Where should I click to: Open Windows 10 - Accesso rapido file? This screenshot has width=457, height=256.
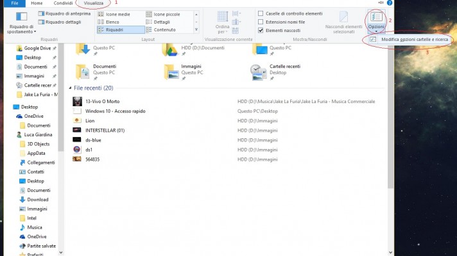point(115,111)
